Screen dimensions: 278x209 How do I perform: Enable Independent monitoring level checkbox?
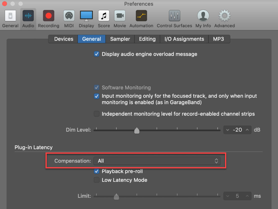click(x=96, y=114)
